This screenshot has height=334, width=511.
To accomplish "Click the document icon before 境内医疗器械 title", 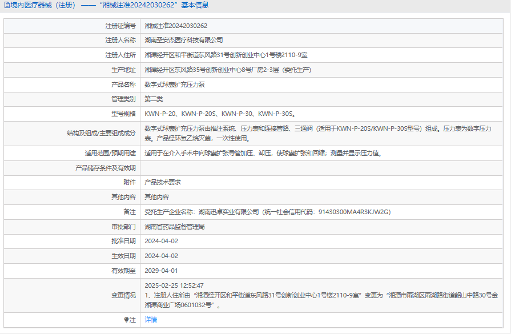I will pyautogui.click(x=7, y=5).
